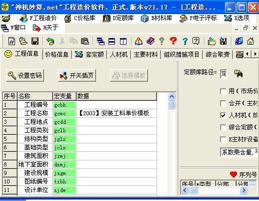Switch to the 套定额 tab

(89, 55)
